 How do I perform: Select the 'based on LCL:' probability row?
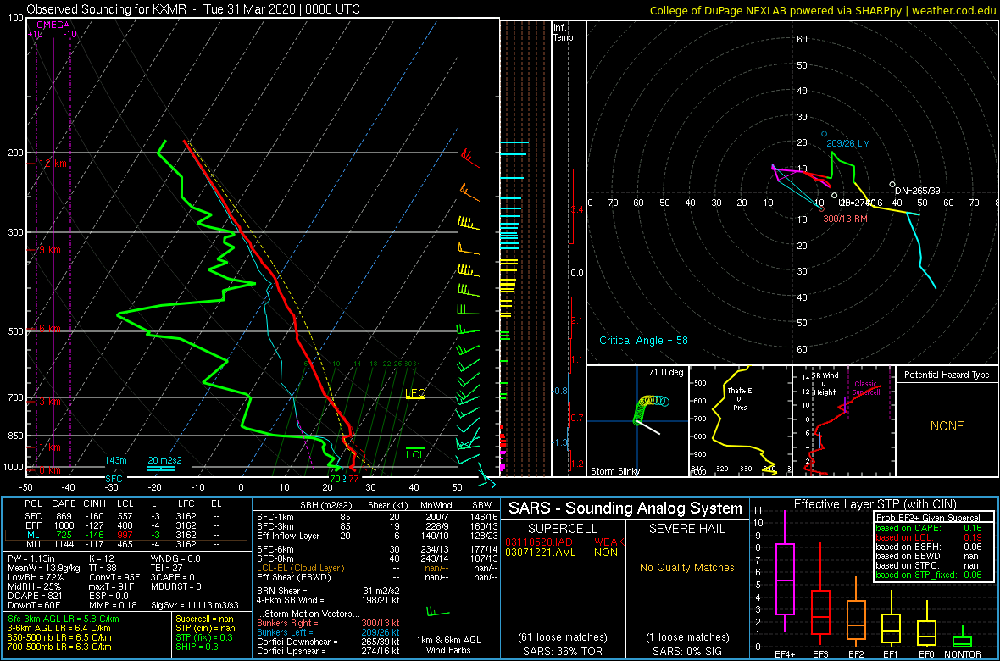coord(930,537)
